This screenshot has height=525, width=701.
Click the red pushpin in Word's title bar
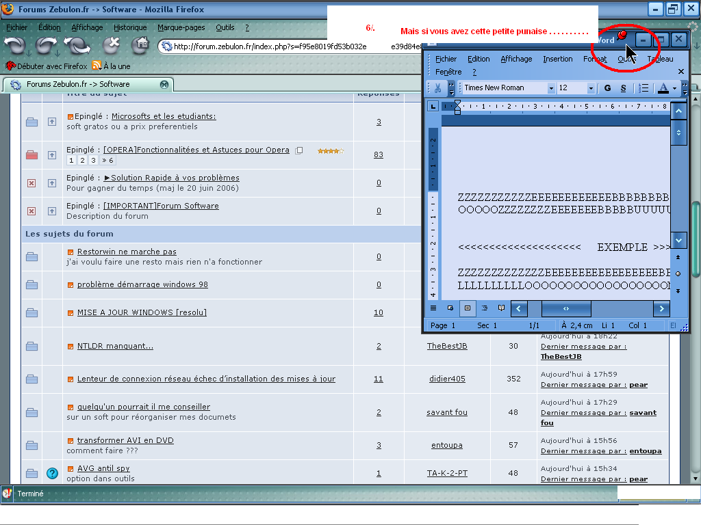pyautogui.click(x=622, y=36)
